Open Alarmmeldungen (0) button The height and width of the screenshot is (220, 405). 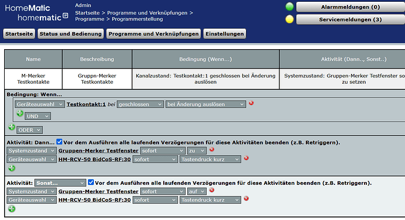[350, 7]
